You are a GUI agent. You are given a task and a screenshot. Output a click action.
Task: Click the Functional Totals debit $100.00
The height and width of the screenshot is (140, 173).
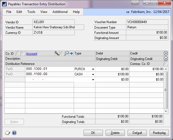pos(112,116)
